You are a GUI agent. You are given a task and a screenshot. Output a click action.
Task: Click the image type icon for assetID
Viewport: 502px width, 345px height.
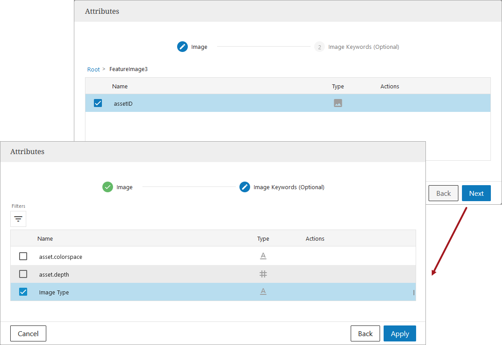pyautogui.click(x=338, y=103)
